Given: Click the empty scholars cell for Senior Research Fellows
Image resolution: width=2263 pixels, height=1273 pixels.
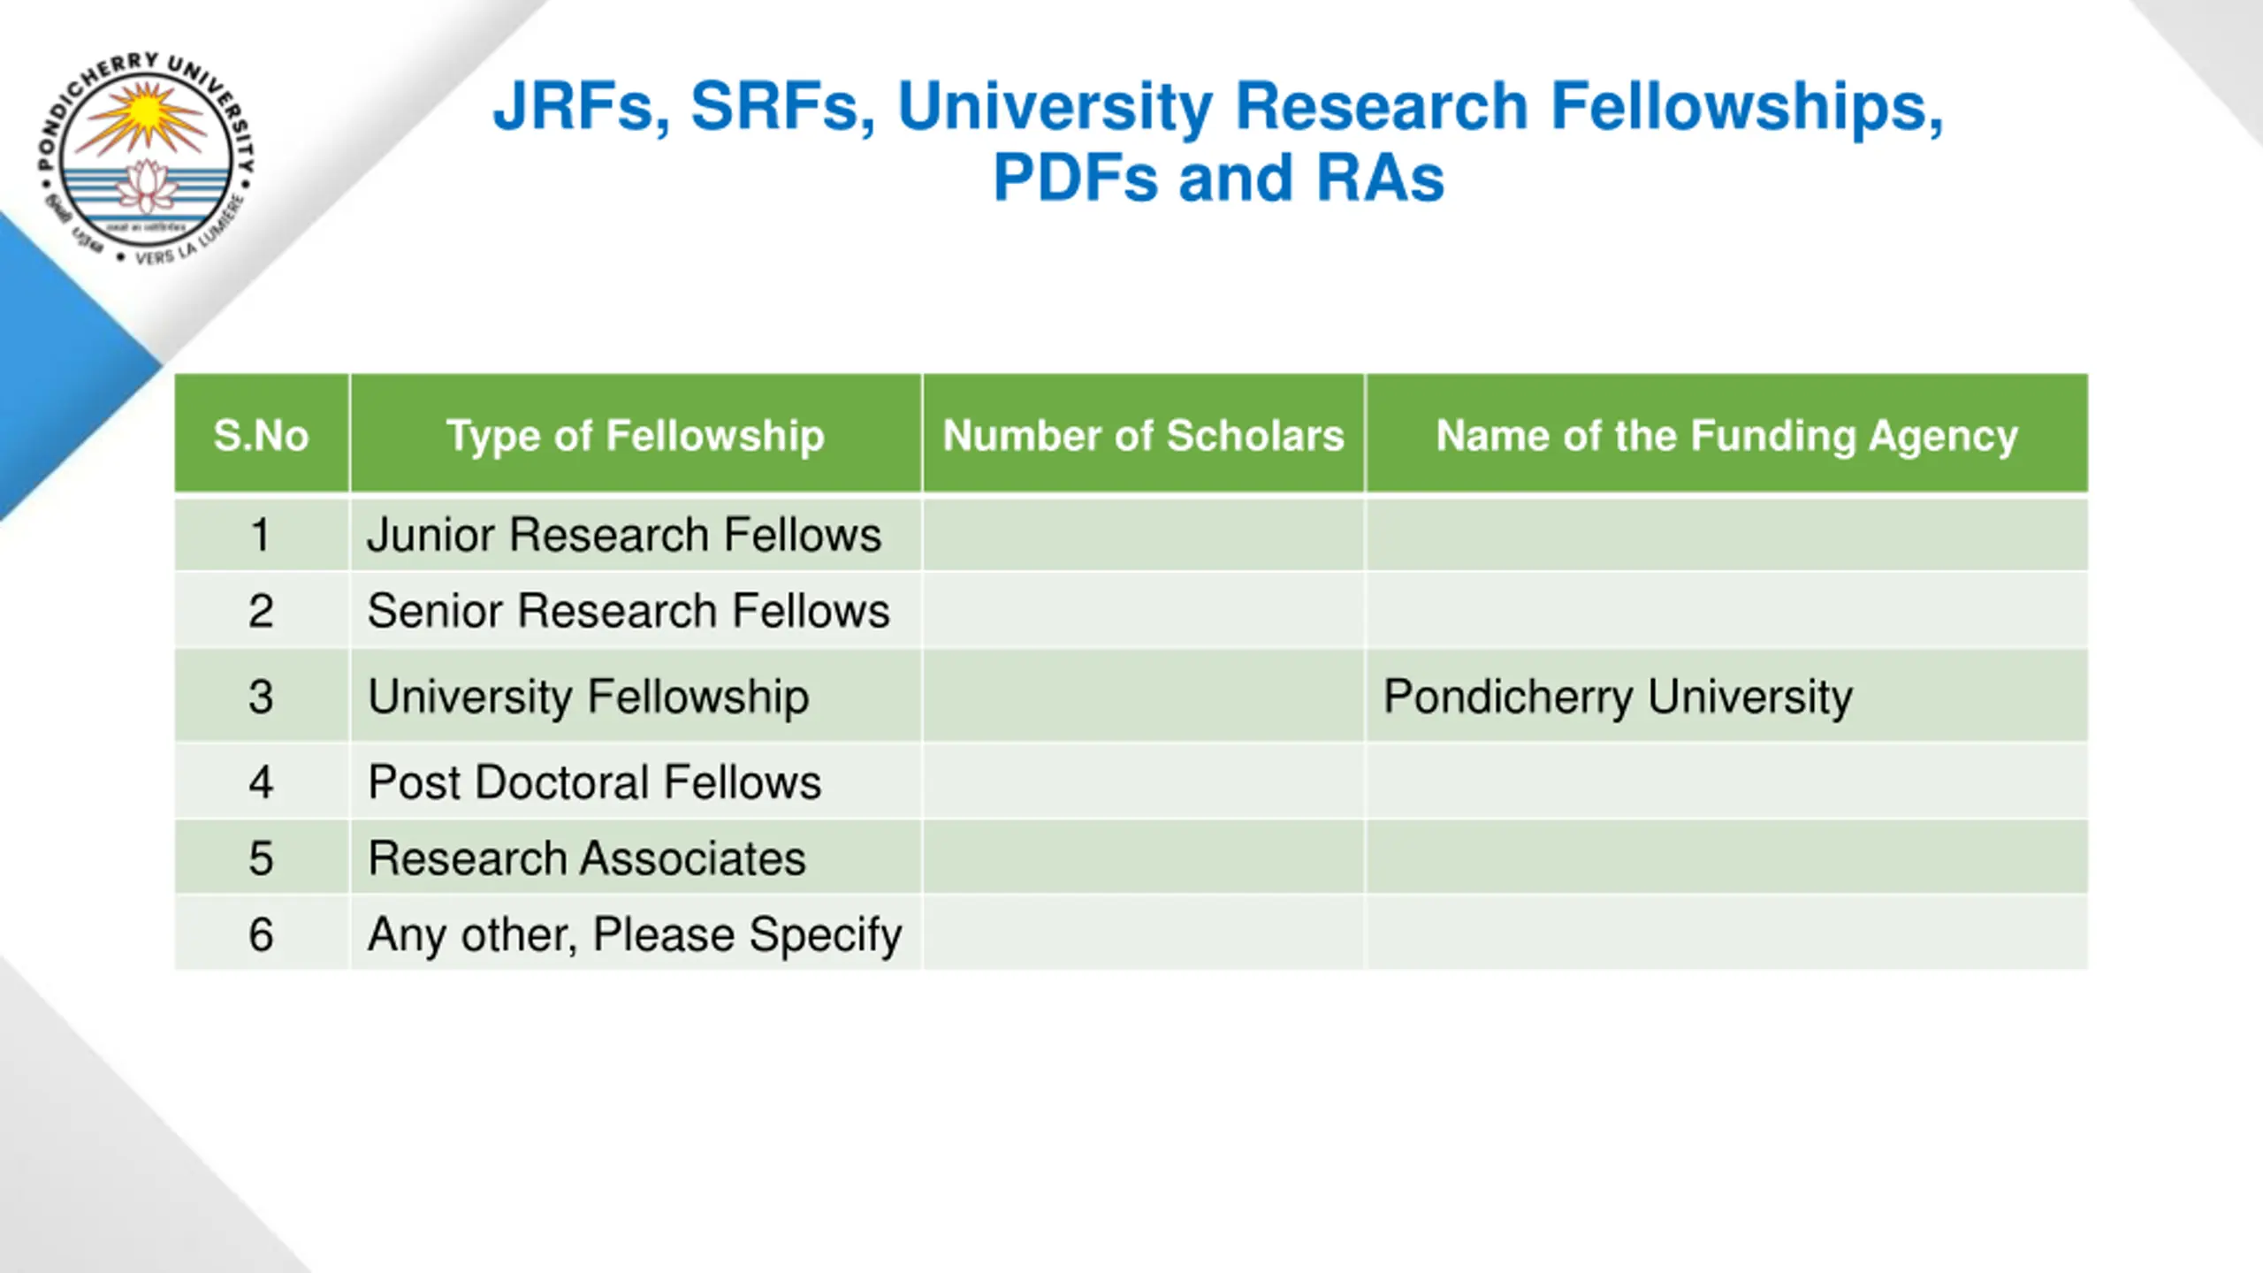Looking at the screenshot, I should click(x=1144, y=611).
